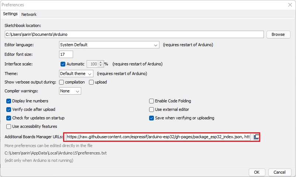The image size is (296, 177).
Task: Click Browse for sketchbook location
Action: (x=278, y=34)
